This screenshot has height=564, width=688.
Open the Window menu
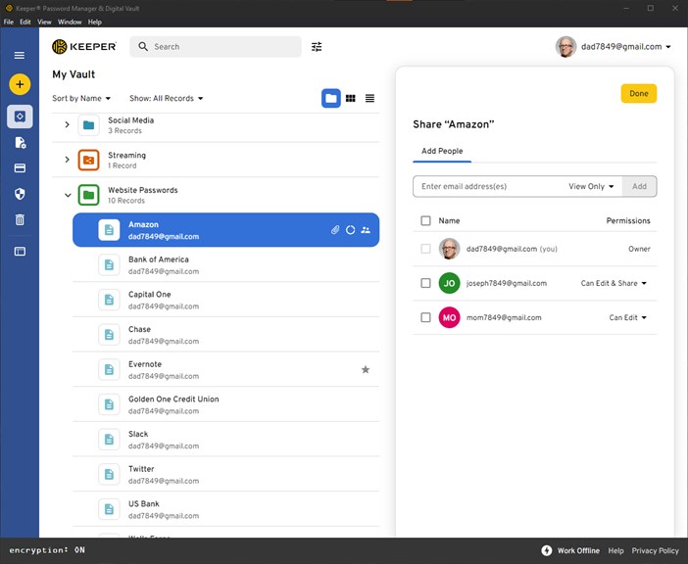70,22
